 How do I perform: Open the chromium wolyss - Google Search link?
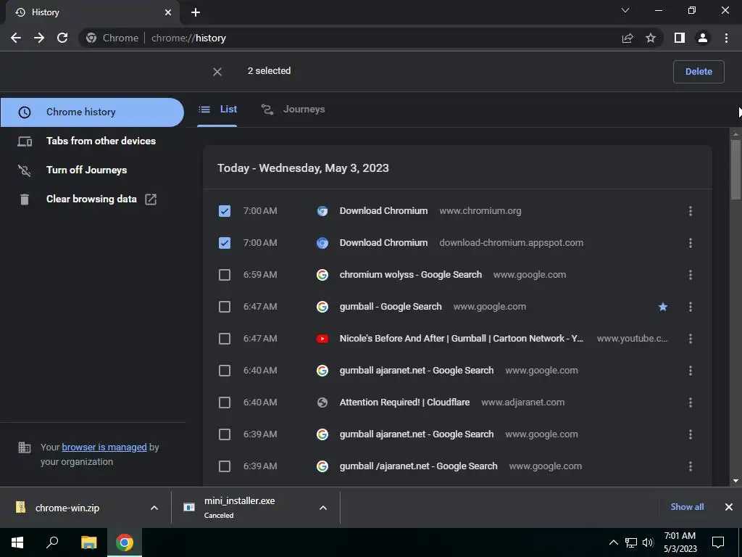click(410, 275)
